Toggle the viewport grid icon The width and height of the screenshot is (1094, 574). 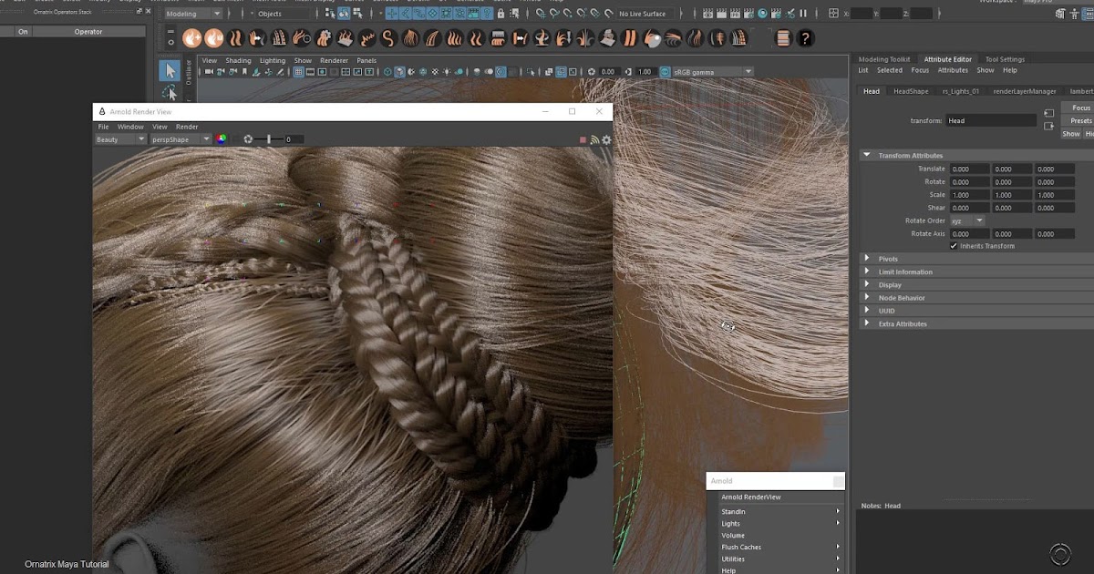[x=298, y=72]
